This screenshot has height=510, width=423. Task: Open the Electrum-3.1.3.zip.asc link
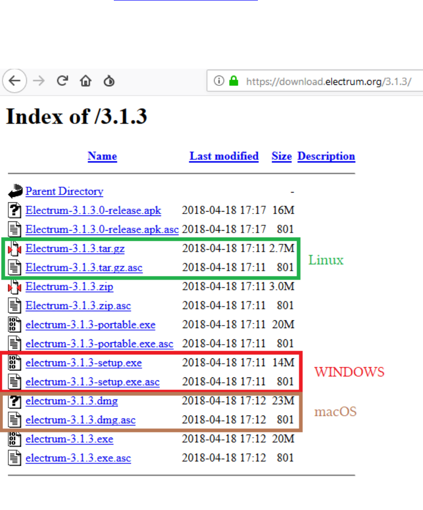click(x=78, y=305)
